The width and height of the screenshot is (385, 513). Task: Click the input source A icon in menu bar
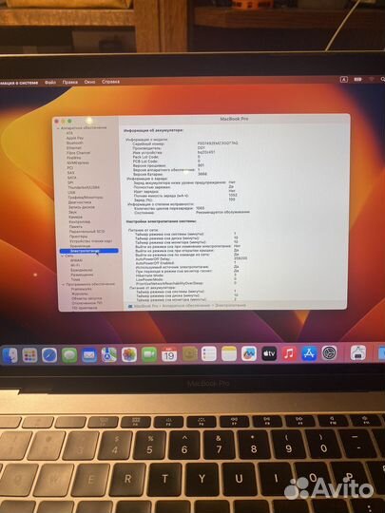[x=344, y=79]
